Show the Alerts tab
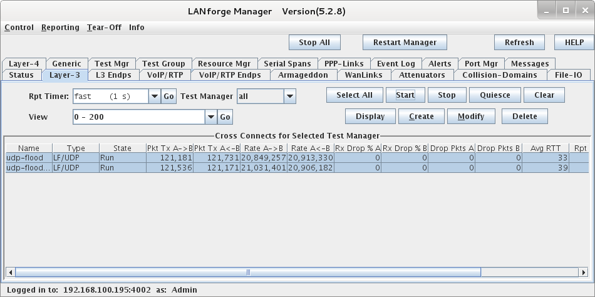Screen dimensions: 595x297 [440, 63]
